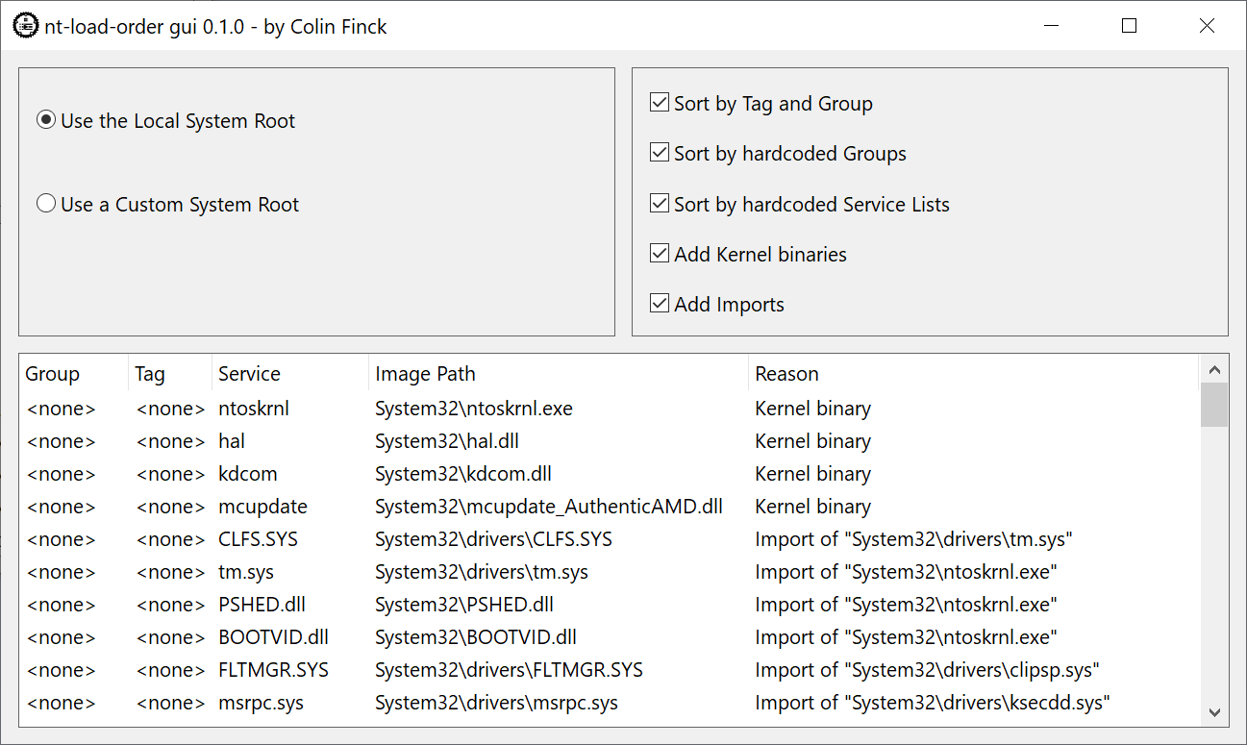Screen dimensions: 1247x745
Task: Select Use the Local System Root
Action: (x=46, y=121)
